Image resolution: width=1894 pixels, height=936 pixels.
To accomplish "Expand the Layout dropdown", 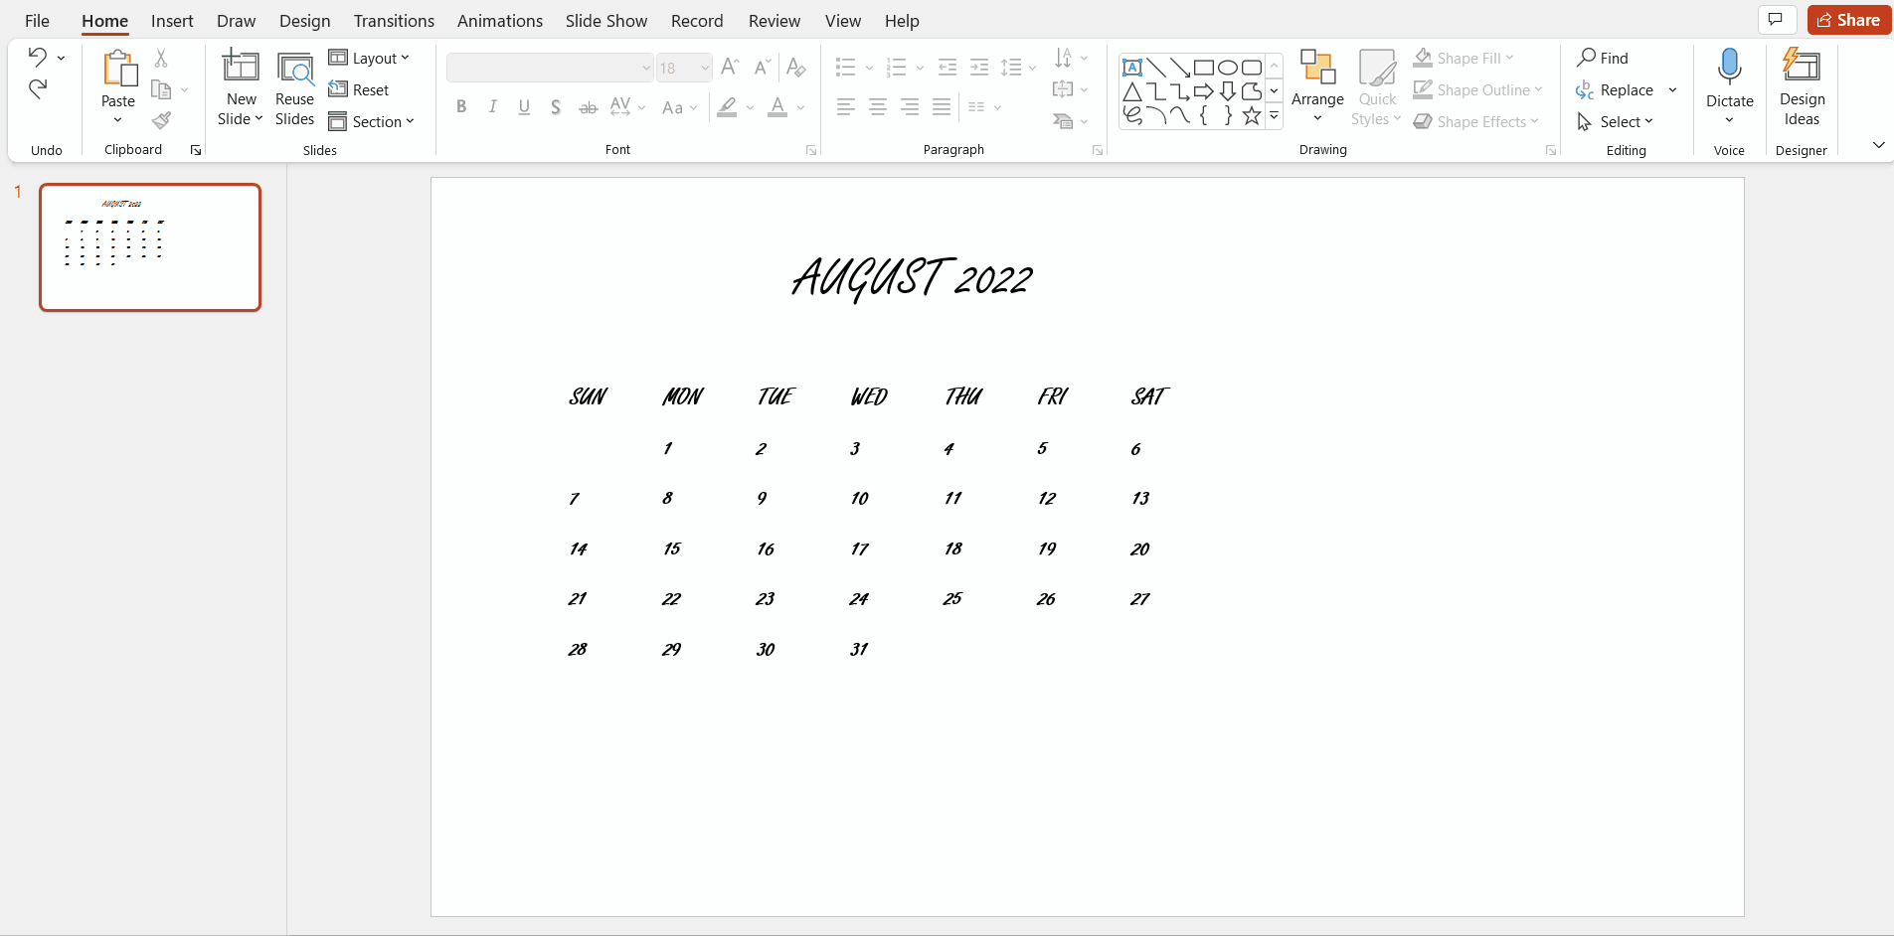I will pos(369,59).
